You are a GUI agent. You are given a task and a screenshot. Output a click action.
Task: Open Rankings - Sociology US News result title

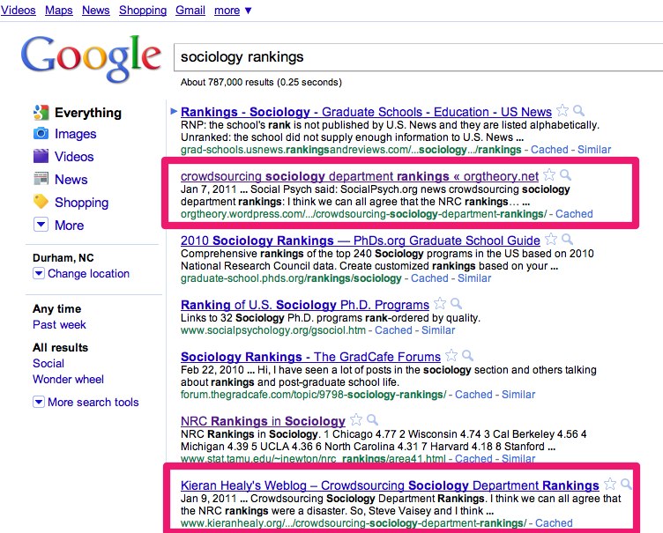pos(366,112)
